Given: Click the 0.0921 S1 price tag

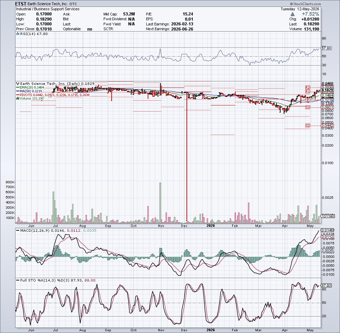Looking at the screenshot, I should pos(327,107).
